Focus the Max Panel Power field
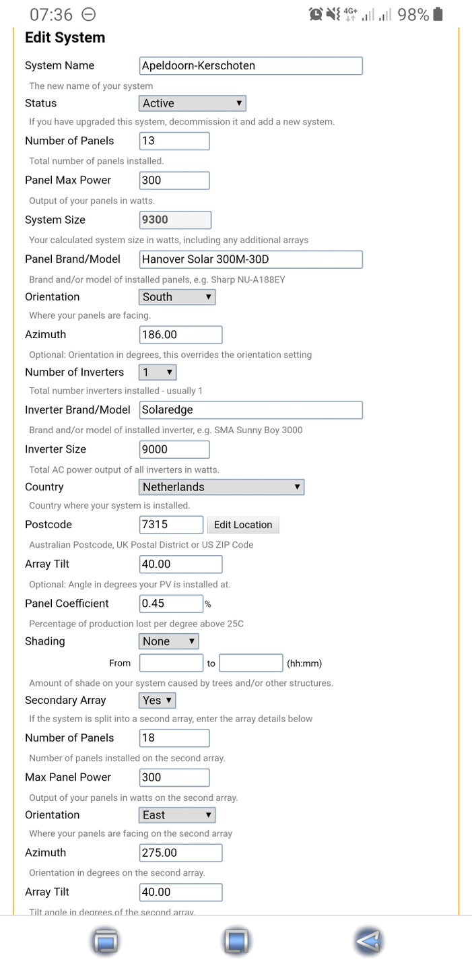Viewport: 472px width, 970px height. coord(174,777)
